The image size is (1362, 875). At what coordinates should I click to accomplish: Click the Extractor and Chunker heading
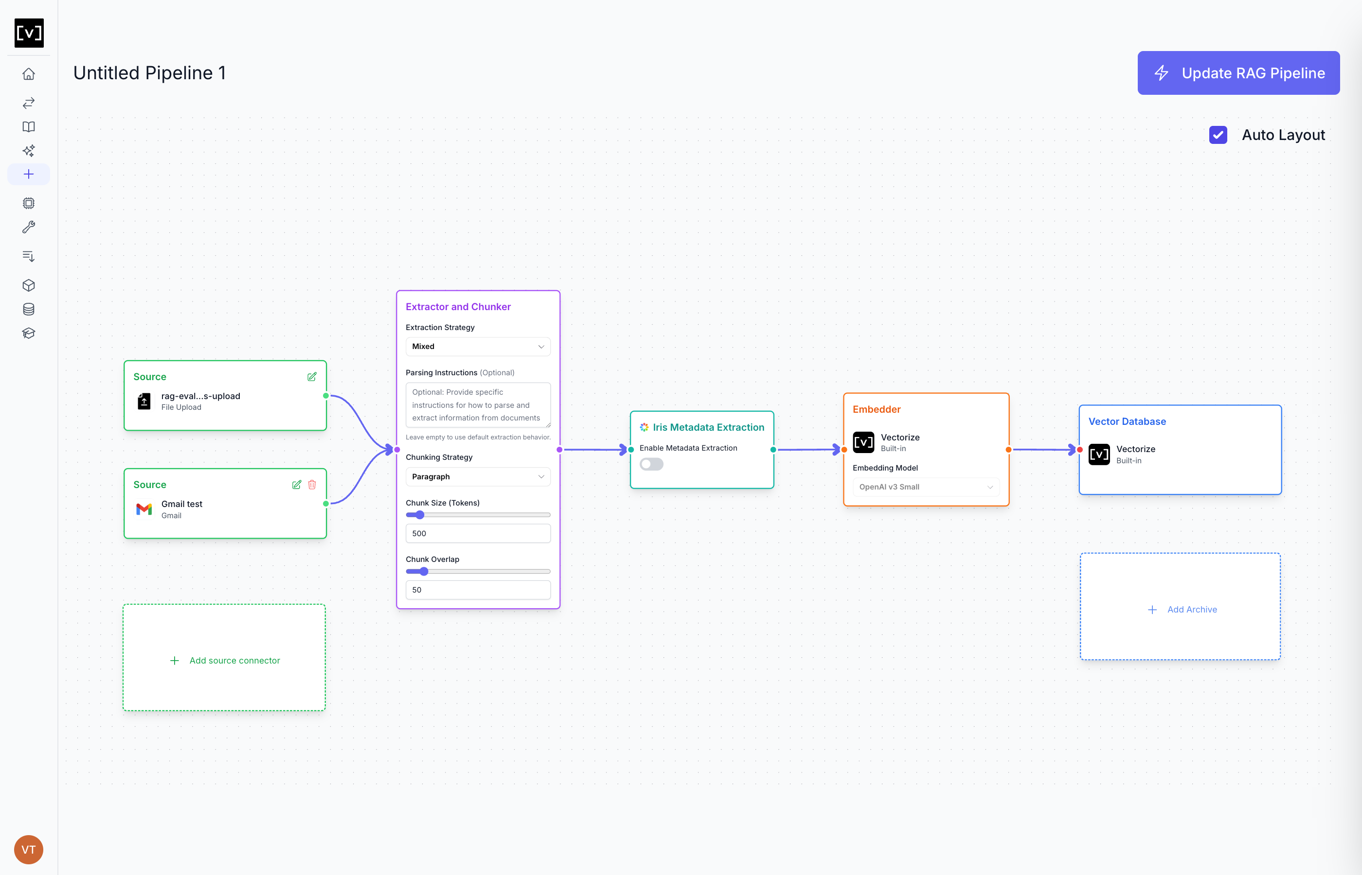click(x=458, y=307)
